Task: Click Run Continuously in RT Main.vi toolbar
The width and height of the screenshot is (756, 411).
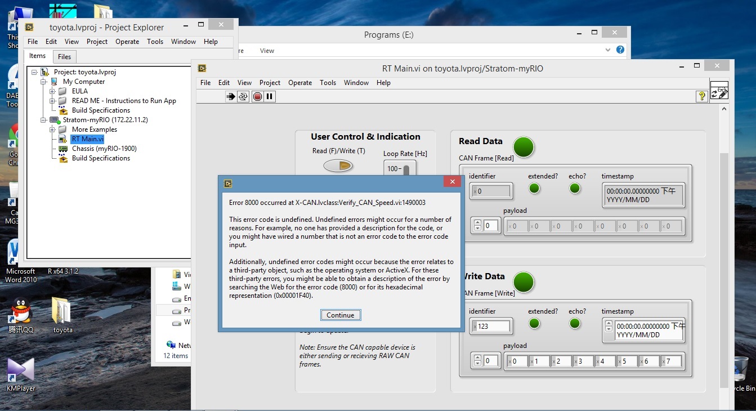Action: [243, 96]
